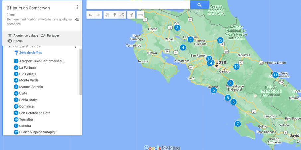Click the Jacó label on the map

pyautogui.click(x=191, y=78)
